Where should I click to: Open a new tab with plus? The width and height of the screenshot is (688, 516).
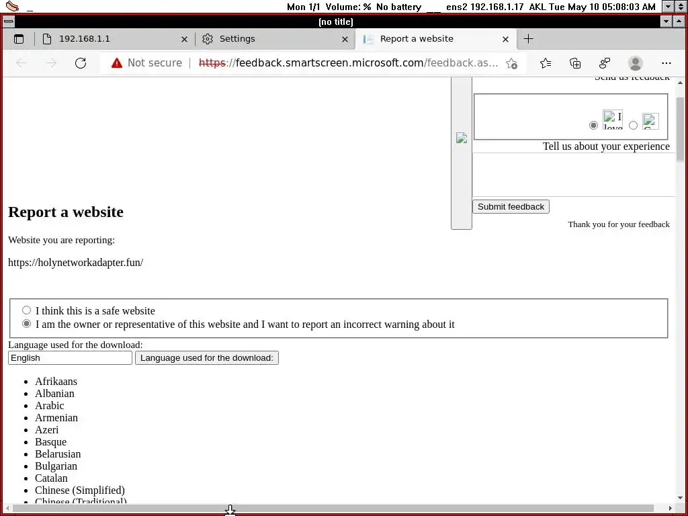tap(528, 39)
